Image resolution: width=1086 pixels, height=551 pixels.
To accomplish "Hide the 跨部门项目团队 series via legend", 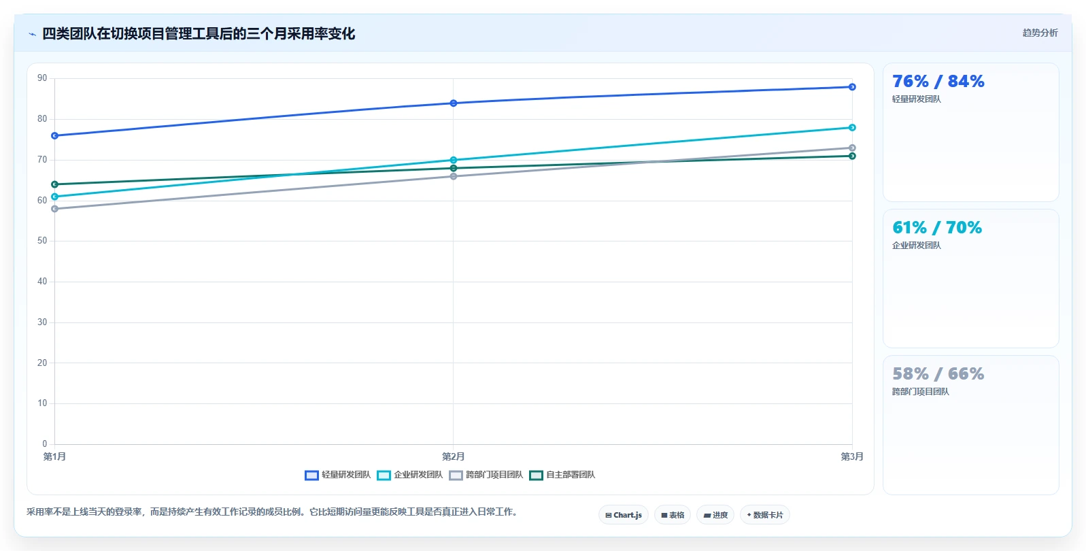I will [x=486, y=475].
